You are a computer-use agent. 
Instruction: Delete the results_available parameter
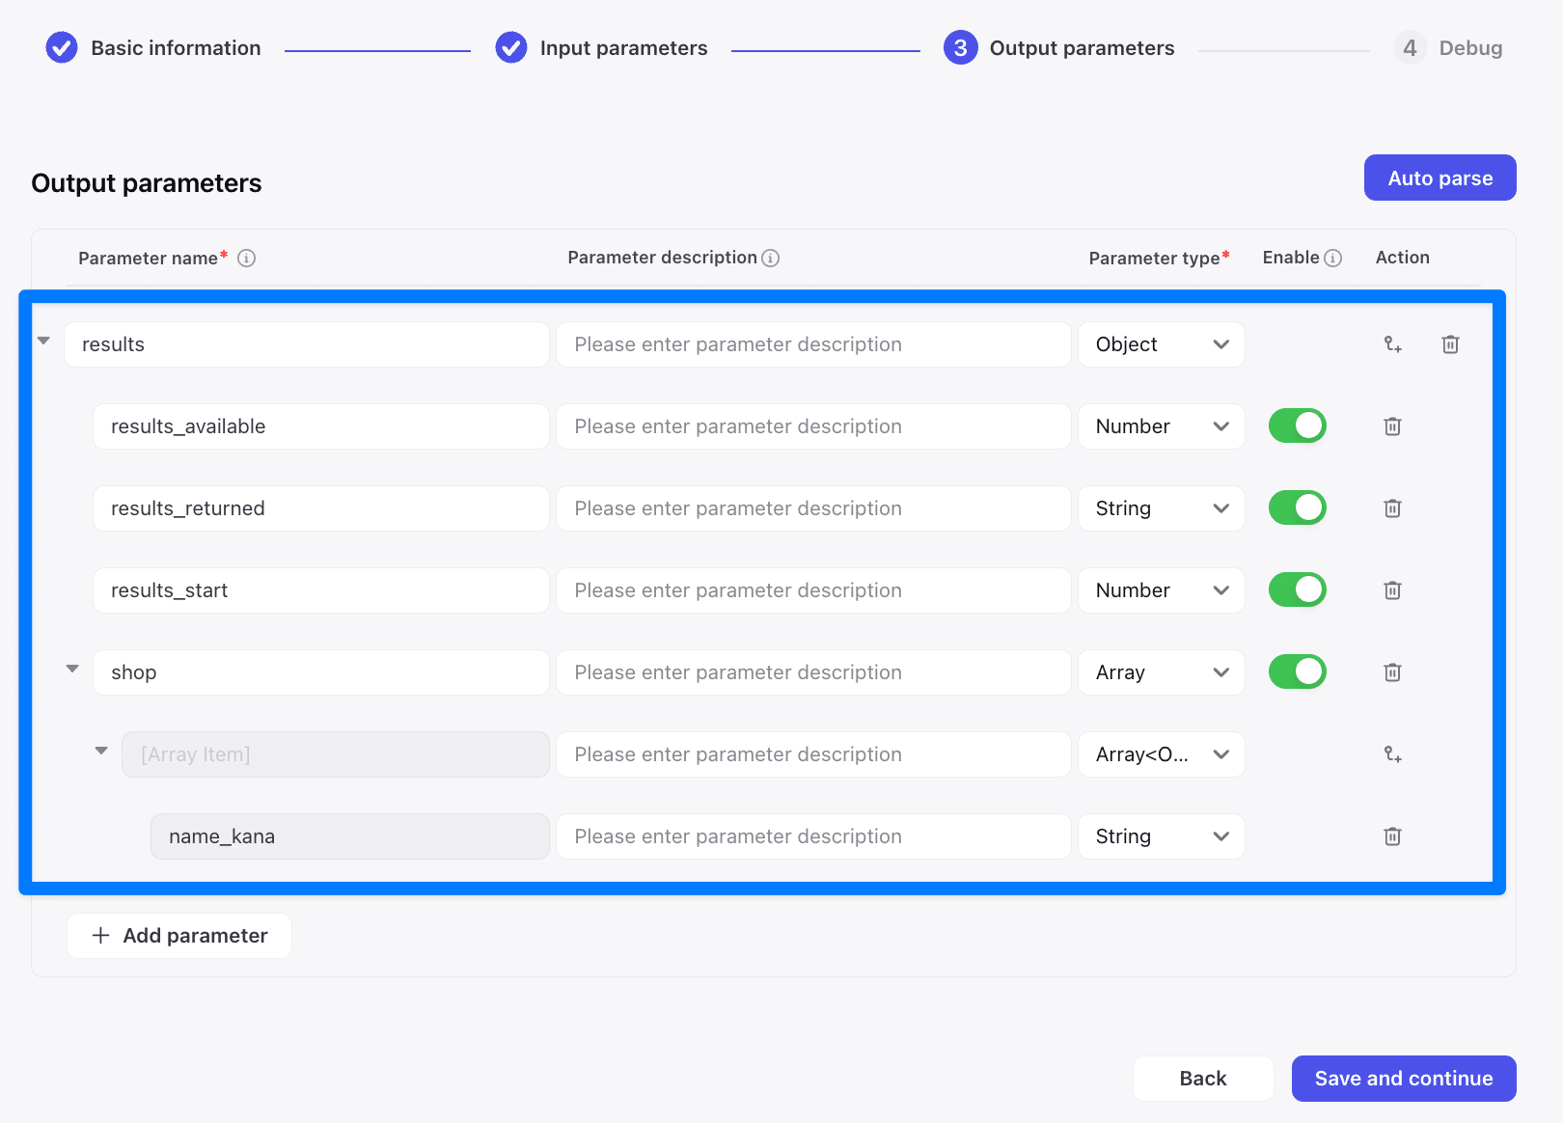1392,426
